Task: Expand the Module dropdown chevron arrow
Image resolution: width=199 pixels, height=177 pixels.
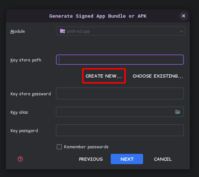Action: coord(181,31)
